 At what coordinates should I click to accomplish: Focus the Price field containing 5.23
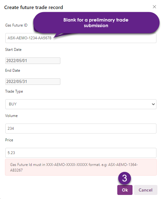(x=81, y=153)
